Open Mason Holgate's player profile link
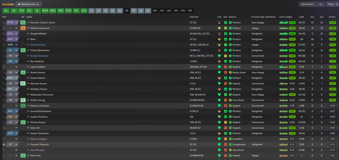The height and width of the screenshot is (160, 339). (x=39, y=139)
